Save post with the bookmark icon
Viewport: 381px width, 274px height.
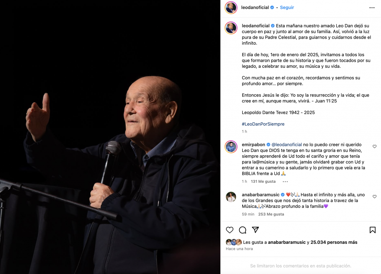tap(372, 230)
